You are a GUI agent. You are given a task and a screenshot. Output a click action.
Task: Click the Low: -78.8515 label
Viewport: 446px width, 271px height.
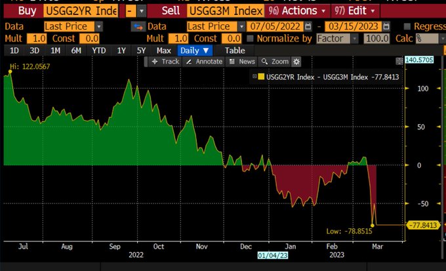[350, 231]
